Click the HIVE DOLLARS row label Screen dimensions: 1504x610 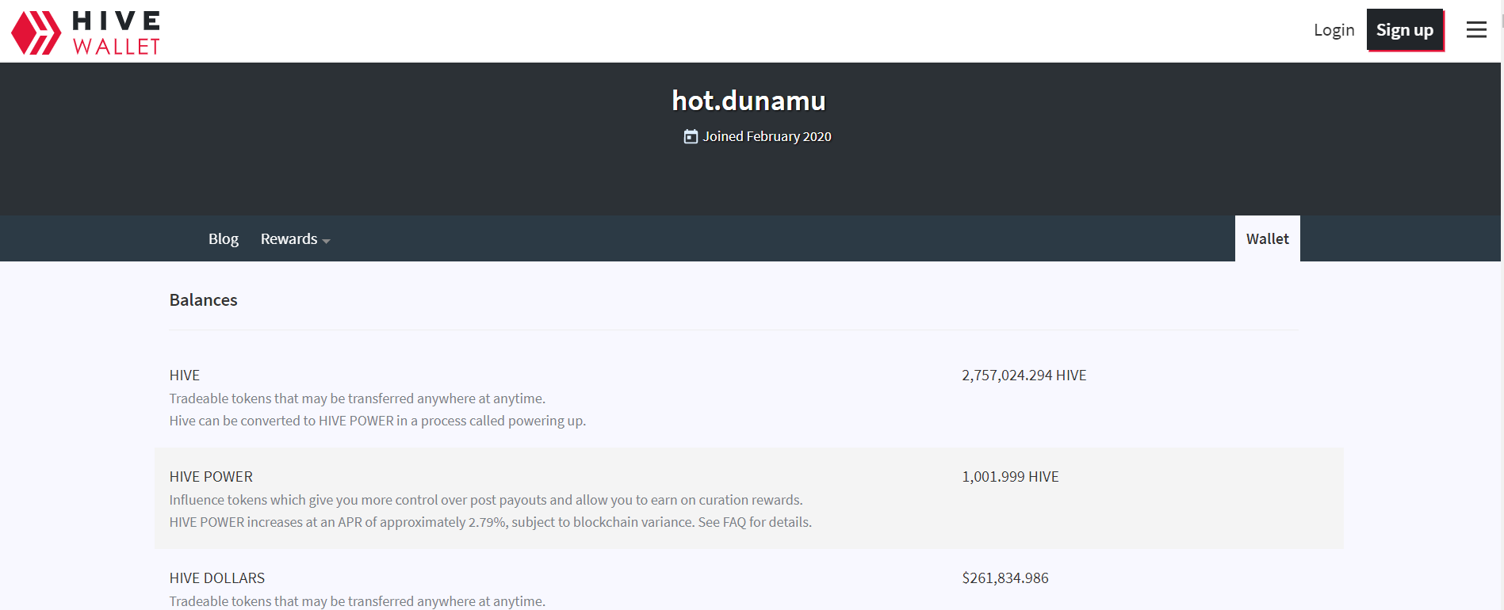[x=216, y=578]
